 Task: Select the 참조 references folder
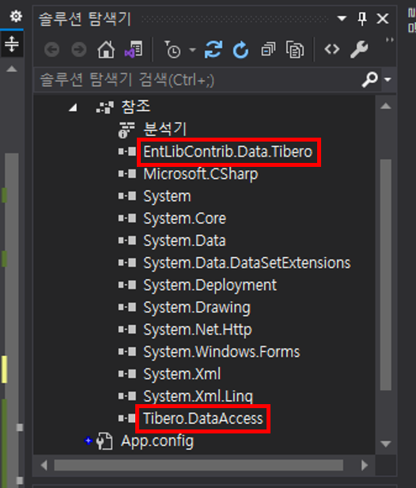(136, 107)
